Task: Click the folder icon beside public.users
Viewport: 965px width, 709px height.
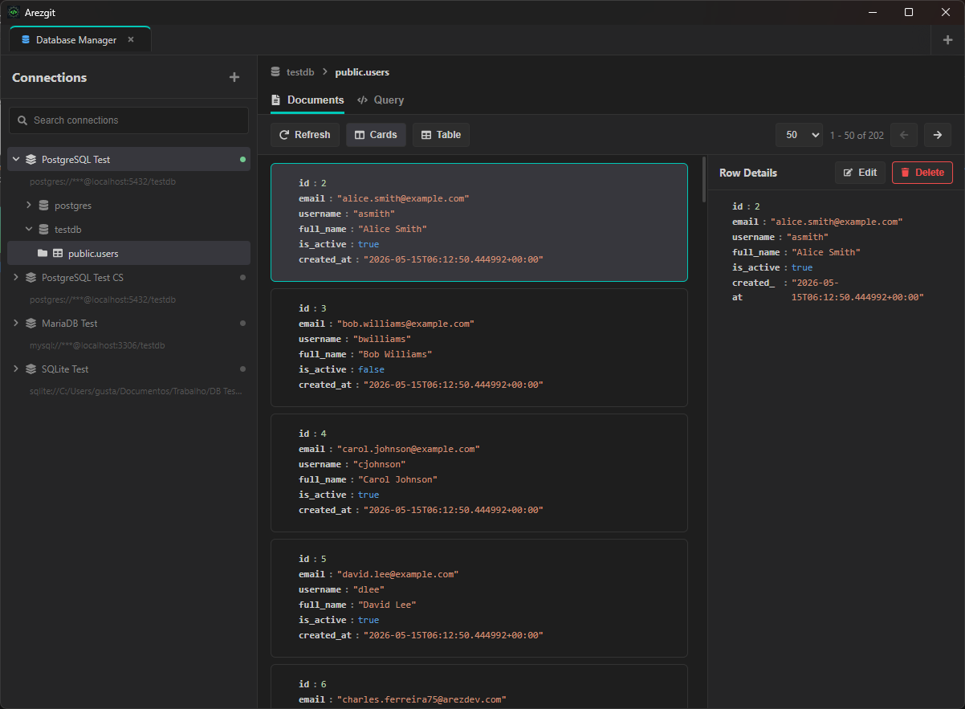Action: [x=43, y=253]
